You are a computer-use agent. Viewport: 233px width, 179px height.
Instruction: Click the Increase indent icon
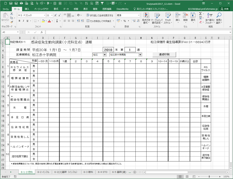click(x=82, y=21)
